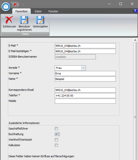Uncheck the Buchhaltung checkbox
The height and width of the screenshot is (160, 138).
point(56,134)
